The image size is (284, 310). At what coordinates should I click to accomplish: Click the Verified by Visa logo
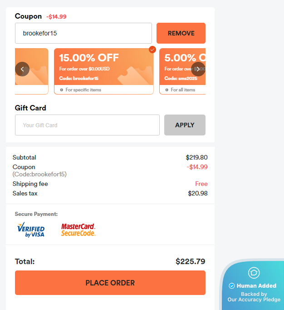[x=31, y=230]
